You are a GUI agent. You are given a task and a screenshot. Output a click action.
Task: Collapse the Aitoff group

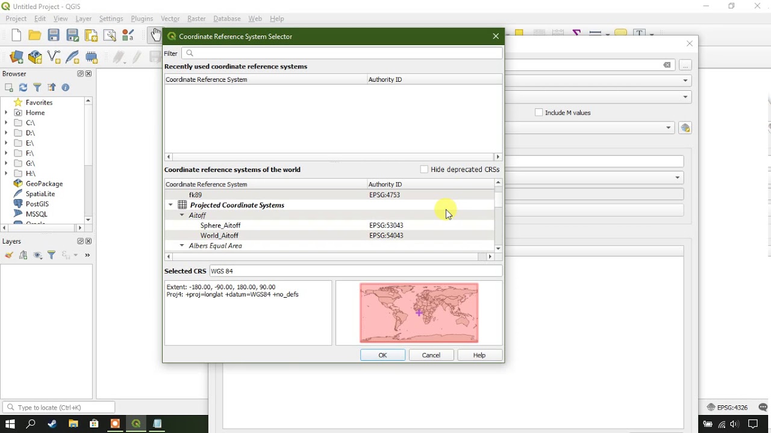point(182,215)
